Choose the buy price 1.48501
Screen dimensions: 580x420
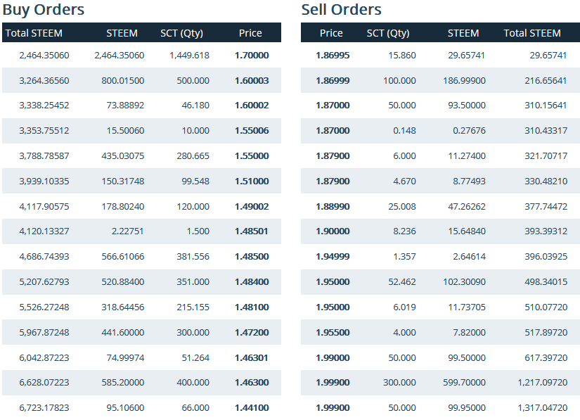coord(252,231)
